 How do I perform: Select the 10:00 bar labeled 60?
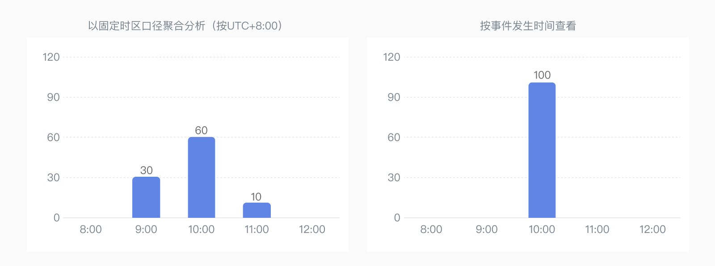click(x=202, y=177)
